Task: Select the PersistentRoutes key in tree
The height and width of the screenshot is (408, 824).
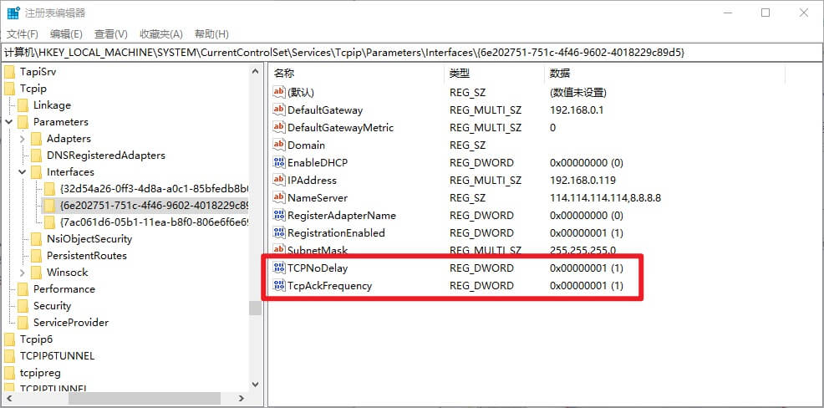Action: (x=86, y=256)
